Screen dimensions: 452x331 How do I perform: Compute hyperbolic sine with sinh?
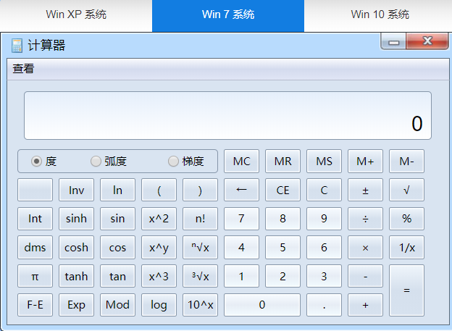[76, 219]
